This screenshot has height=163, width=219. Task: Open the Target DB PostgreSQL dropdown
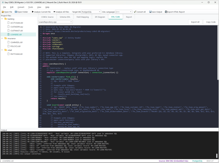(91, 12)
